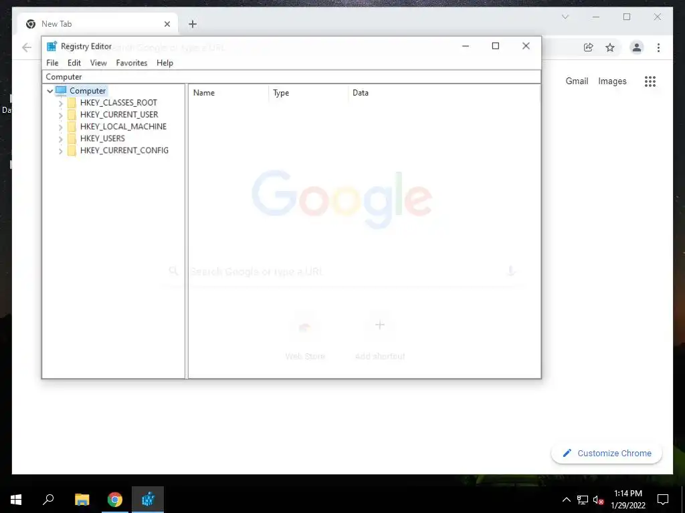Open the Google apps grid
The width and height of the screenshot is (685, 513).
(x=650, y=81)
